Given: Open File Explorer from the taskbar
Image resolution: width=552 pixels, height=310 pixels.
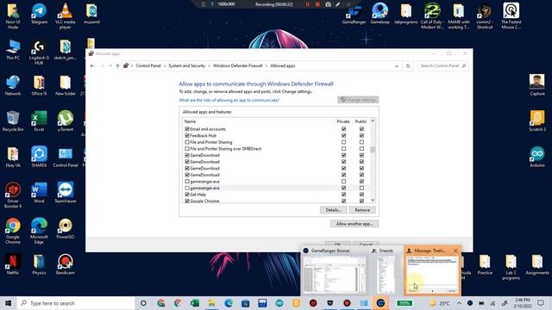Looking at the screenshot, I should tap(211, 303).
